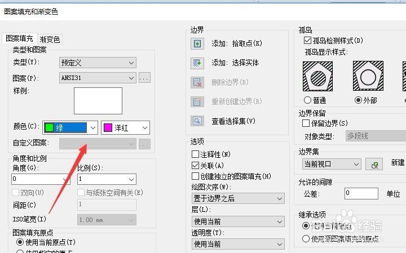Toggle the 双向 checkbox
Viewport: 406px width, 253px height.
coord(16,193)
